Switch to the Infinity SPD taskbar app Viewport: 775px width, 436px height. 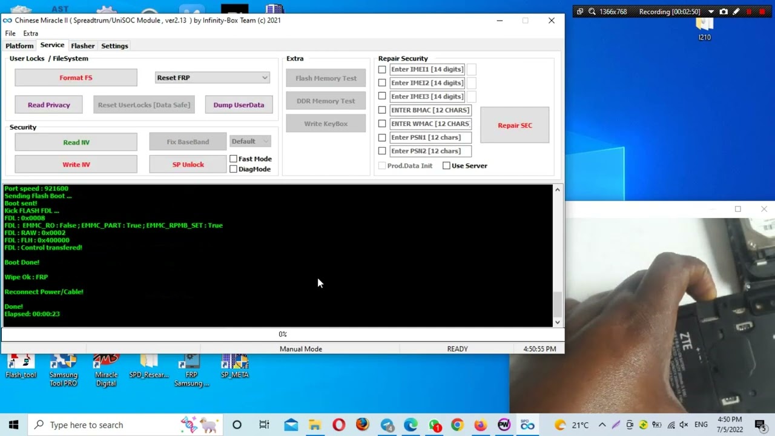coord(527,424)
